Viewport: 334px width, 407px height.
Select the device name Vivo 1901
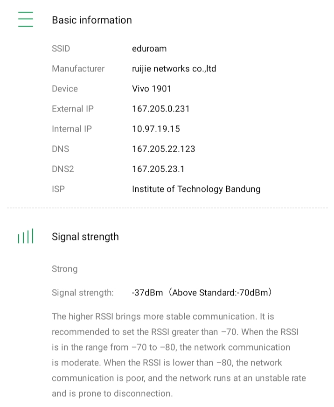152,89
